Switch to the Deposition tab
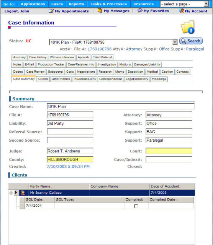 (136, 72)
